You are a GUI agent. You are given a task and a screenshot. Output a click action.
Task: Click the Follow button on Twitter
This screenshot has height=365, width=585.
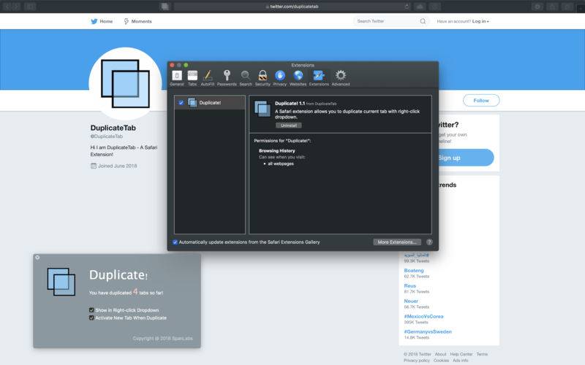click(481, 101)
